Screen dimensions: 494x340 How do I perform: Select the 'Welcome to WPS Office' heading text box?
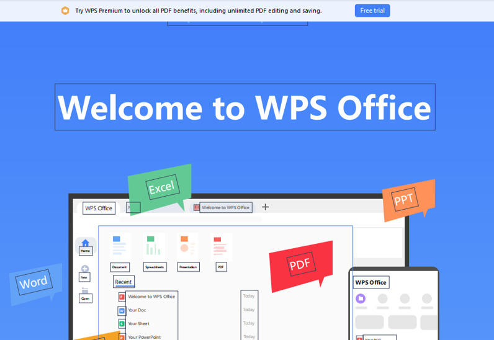[x=245, y=107]
